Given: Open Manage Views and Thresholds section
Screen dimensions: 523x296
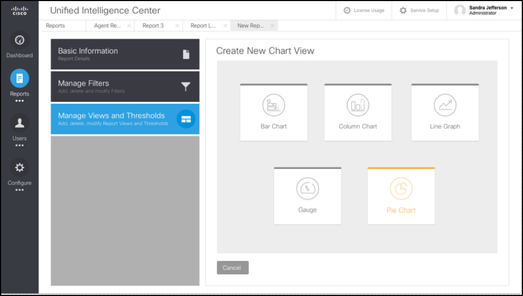Looking at the screenshot, I should [x=125, y=119].
